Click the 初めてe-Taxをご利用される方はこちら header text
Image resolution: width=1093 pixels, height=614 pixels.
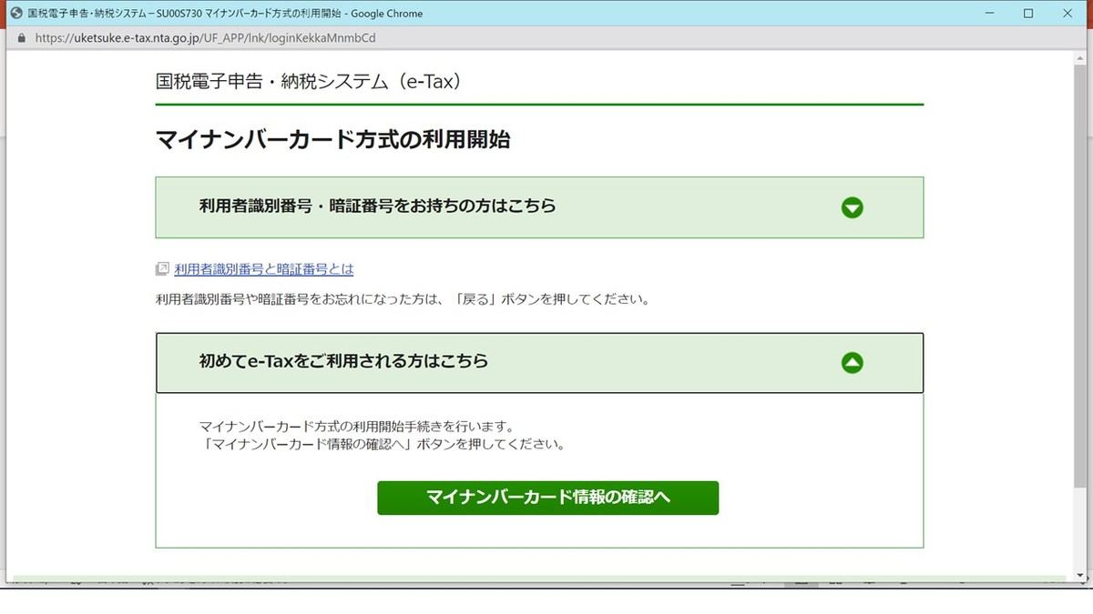tap(343, 361)
